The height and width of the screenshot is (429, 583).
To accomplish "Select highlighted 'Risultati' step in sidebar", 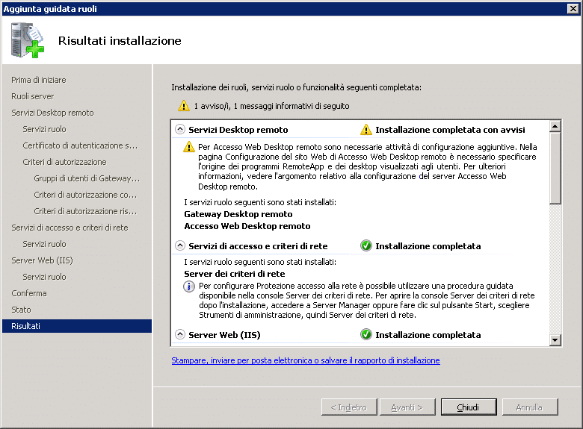I will tap(76, 326).
